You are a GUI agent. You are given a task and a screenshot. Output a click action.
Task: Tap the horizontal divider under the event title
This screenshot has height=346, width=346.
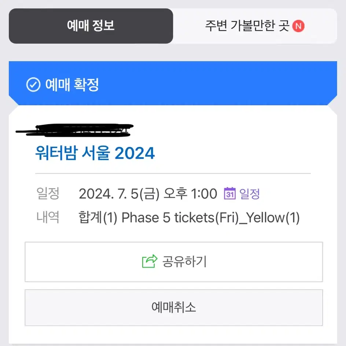point(173,173)
